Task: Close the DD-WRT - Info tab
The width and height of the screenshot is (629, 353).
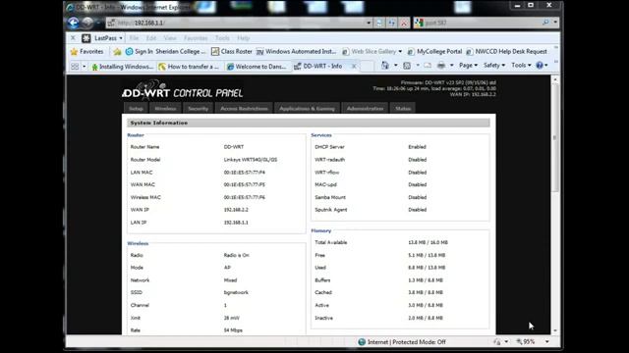Action: pos(354,67)
